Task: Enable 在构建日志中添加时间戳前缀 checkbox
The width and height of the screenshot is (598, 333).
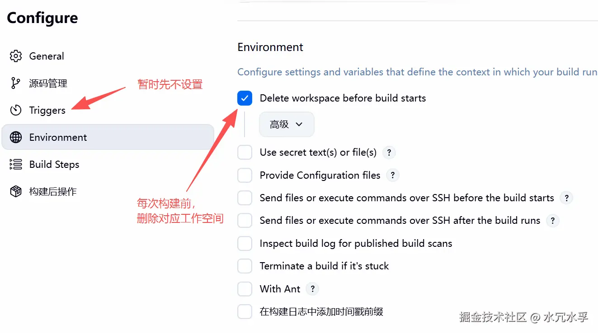Action: 245,312
